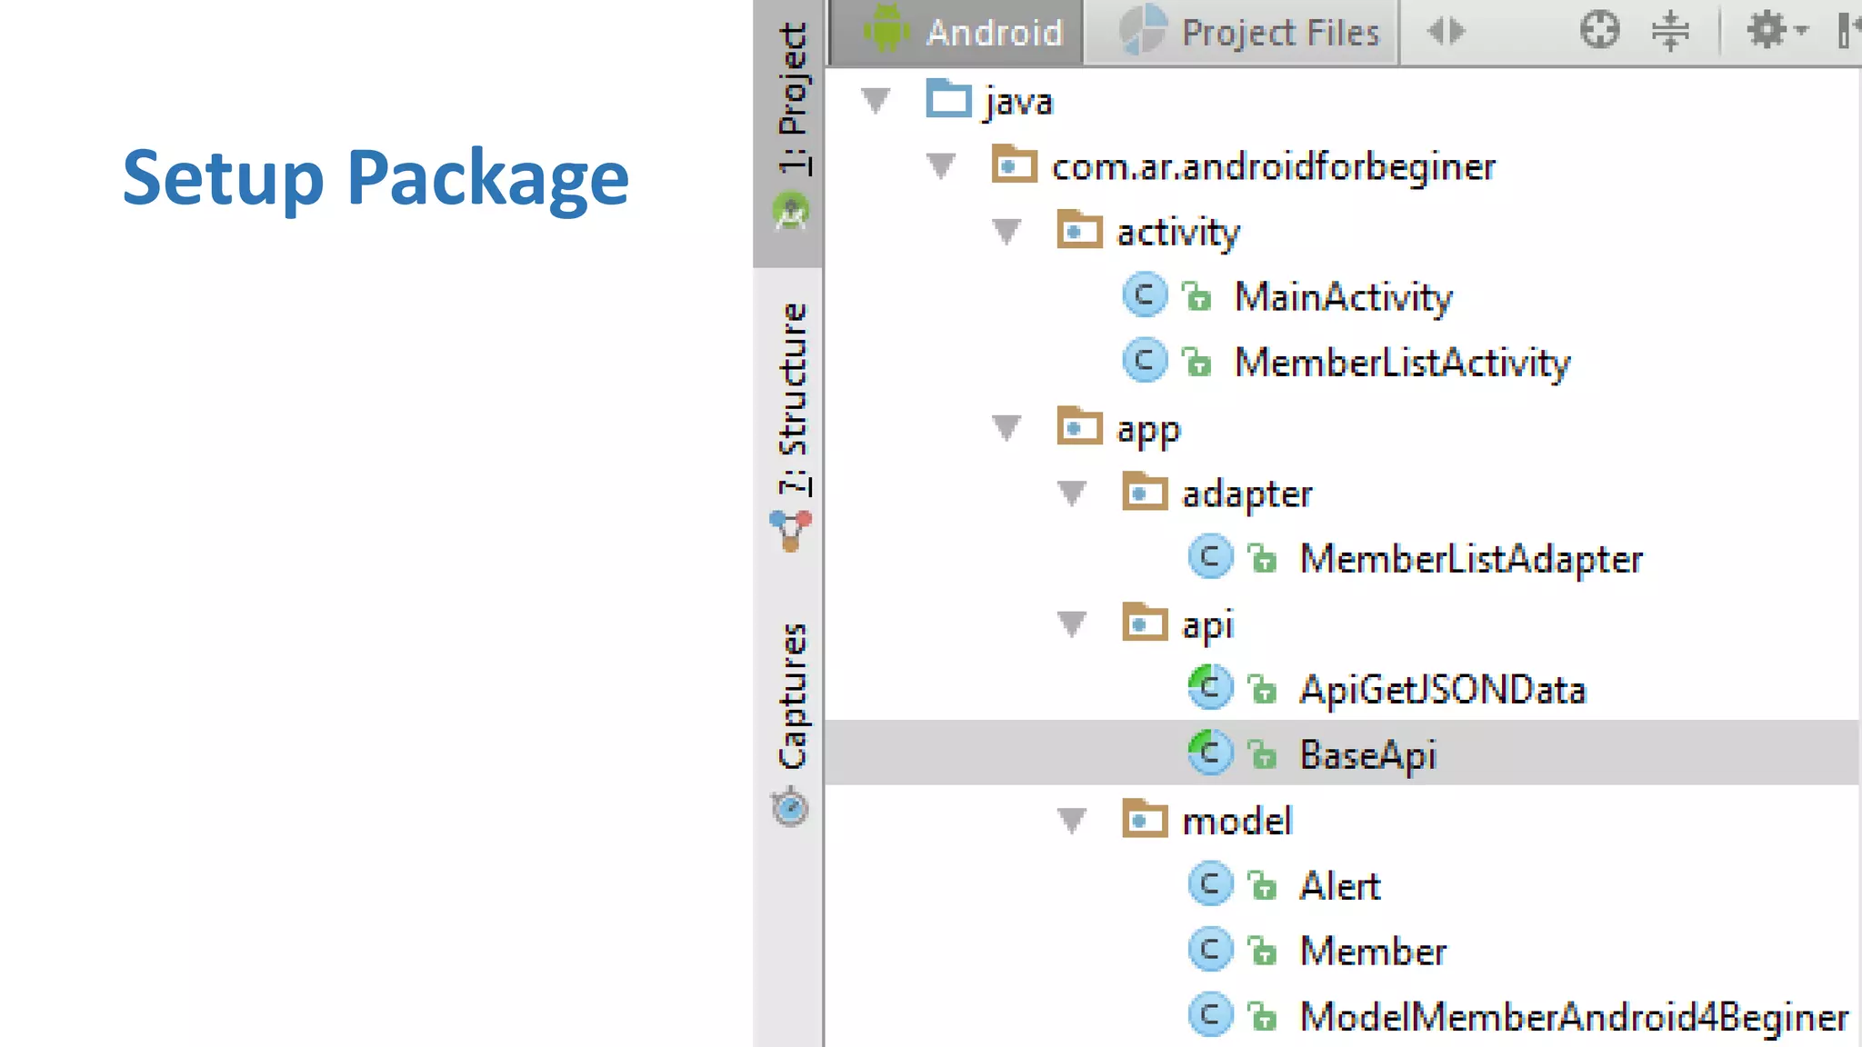Click the class icon beside MemberListAdapter
1862x1047 pixels.
coord(1210,556)
